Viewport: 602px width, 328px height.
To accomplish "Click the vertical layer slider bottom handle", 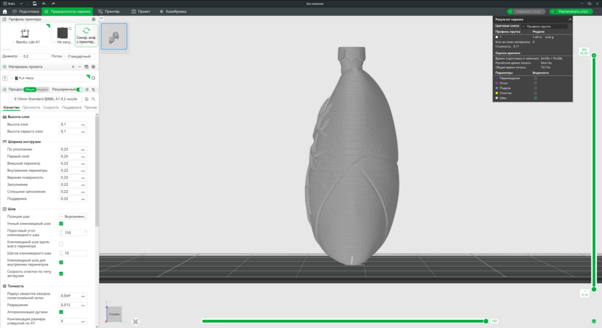I will click(593, 289).
